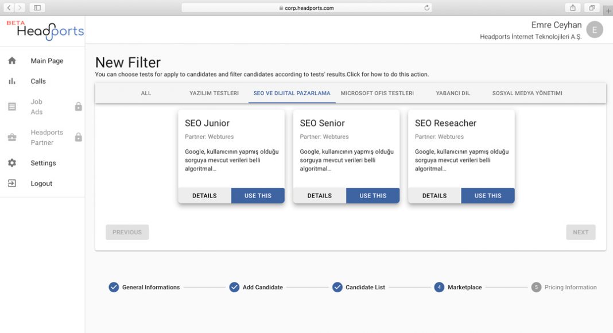Screen dimensions: 613x333
Task: Click the "Click for how to do" help text
Action: [x=387, y=74]
